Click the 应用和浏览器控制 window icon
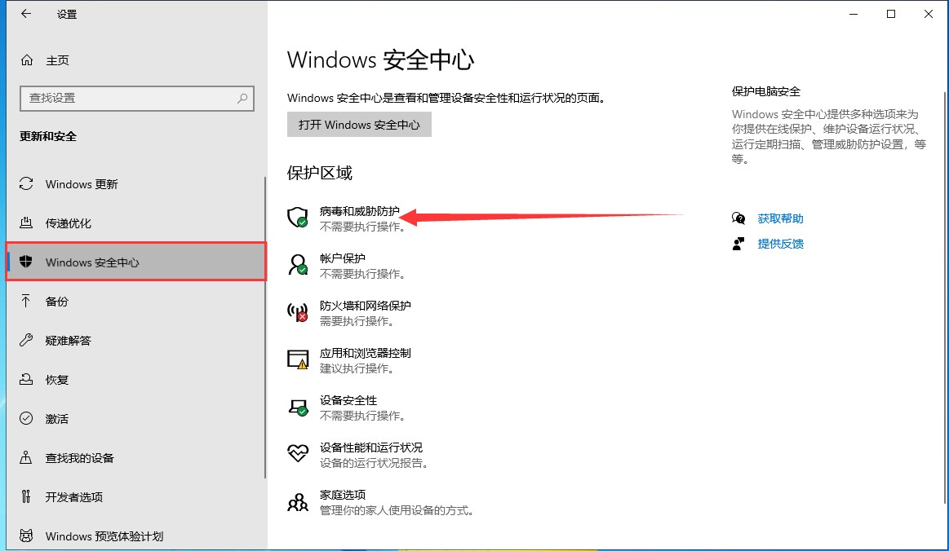 298,359
